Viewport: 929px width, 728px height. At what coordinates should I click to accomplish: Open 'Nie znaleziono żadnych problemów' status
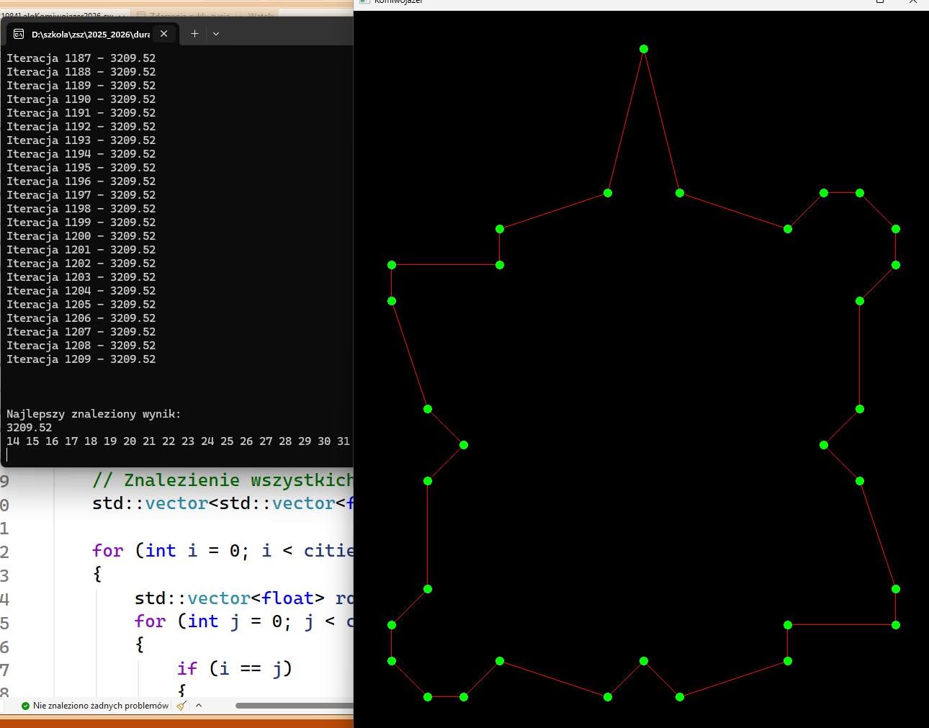(101, 706)
